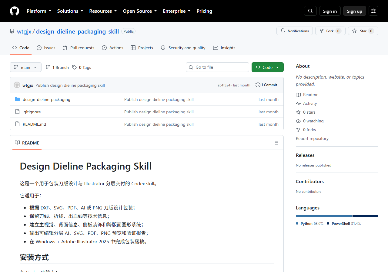The width and height of the screenshot is (388, 272).
Task: Click the wtgjx avatar in commit row
Action: (17, 85)
